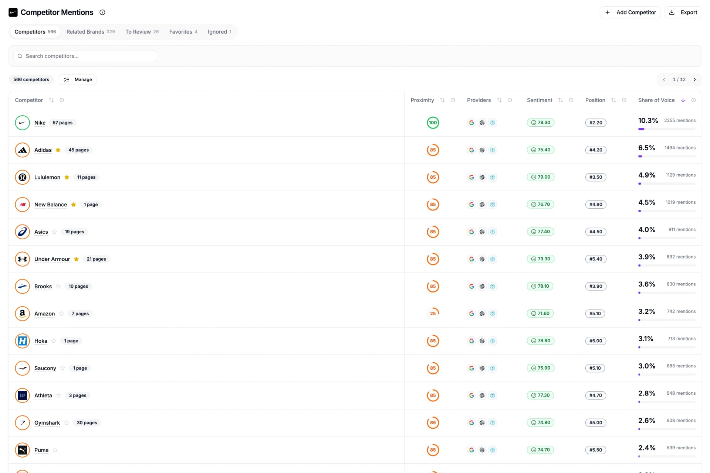Switch to the Related Brands tab
This screenshot has width=710, height=473.
91,32
